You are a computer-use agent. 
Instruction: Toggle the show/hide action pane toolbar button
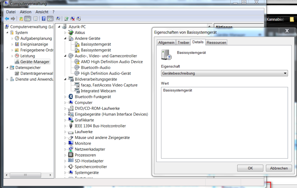tap(50, 19)
